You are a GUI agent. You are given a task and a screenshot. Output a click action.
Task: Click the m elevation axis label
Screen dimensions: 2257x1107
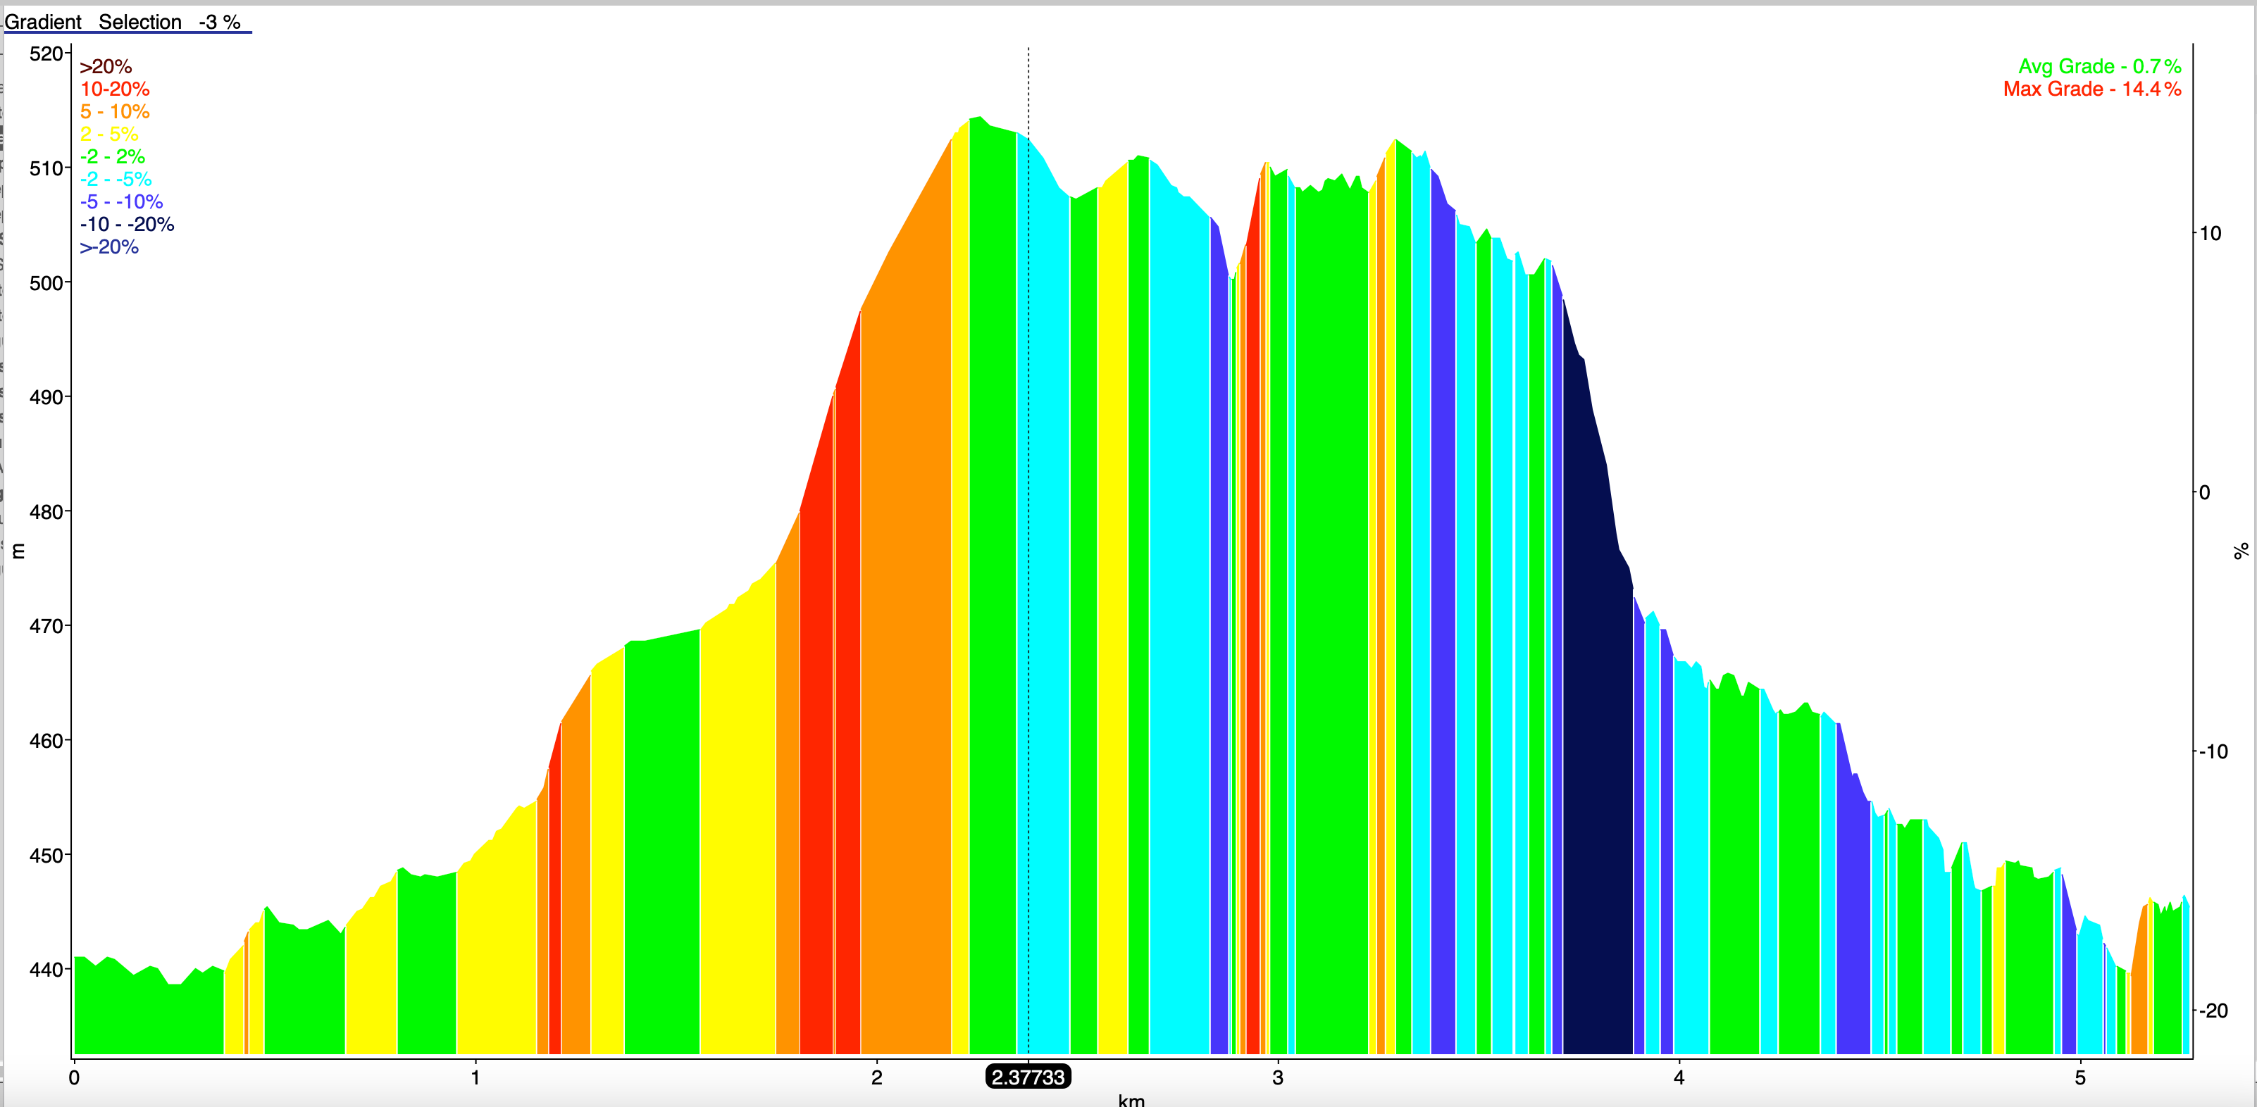click(x=18, y=551)
